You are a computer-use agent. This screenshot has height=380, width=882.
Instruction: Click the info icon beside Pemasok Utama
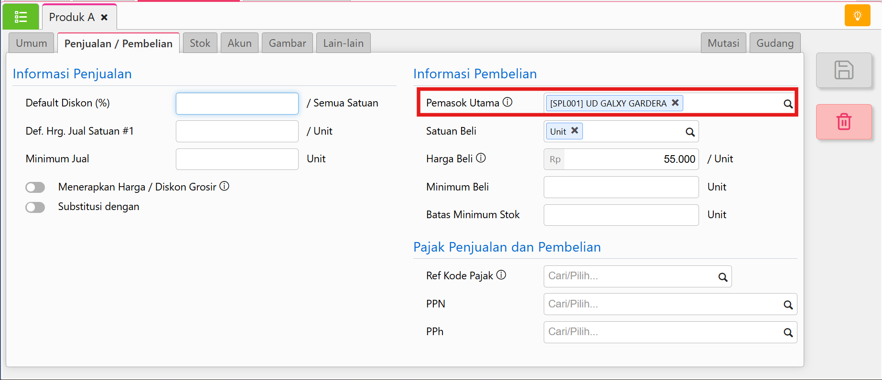(507, 102)
